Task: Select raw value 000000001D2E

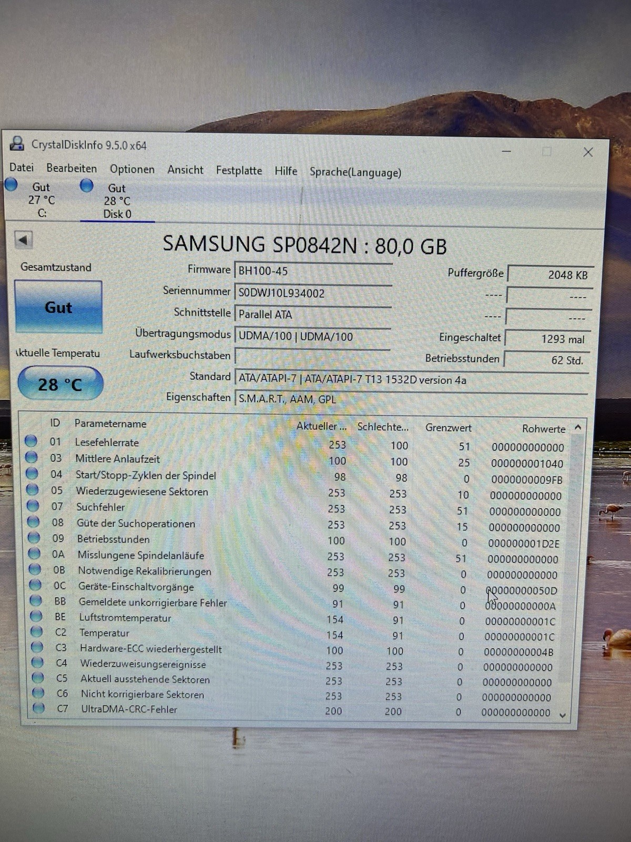Action: point(524,544)
